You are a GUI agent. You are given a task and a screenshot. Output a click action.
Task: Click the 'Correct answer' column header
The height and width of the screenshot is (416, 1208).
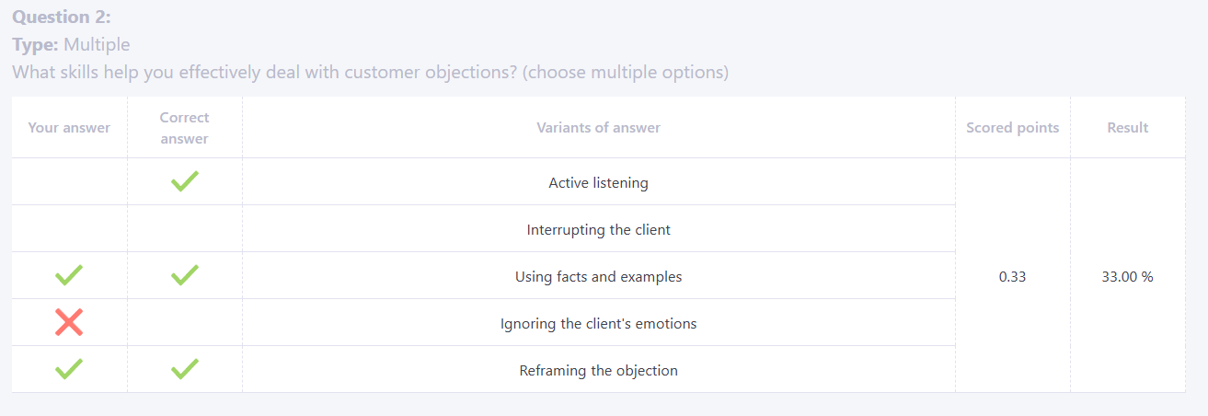point(184,128)
